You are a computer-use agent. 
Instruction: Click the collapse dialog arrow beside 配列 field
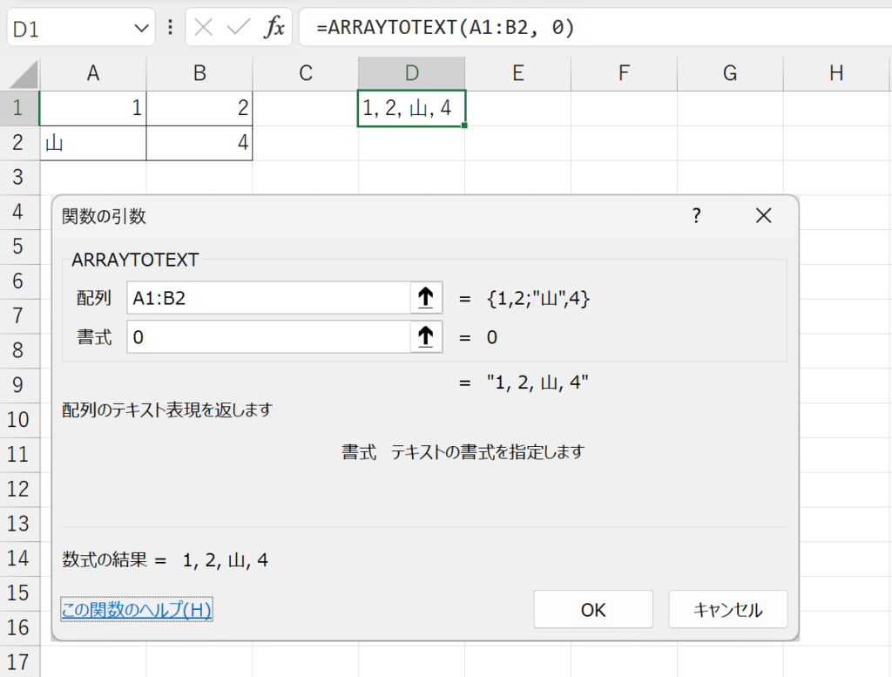coord(425,297)
